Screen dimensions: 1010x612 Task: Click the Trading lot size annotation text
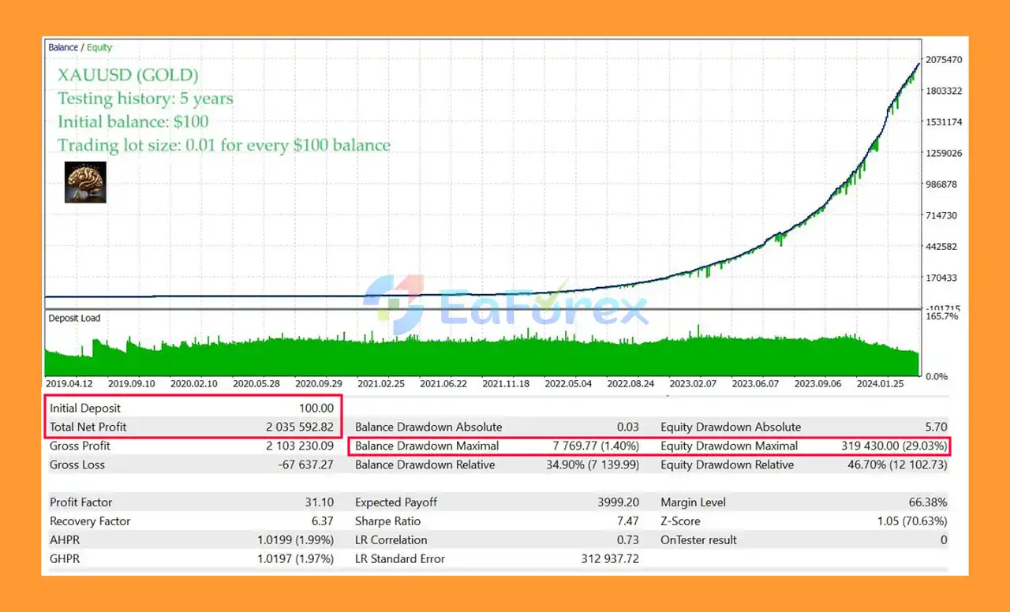coord(224,145)
